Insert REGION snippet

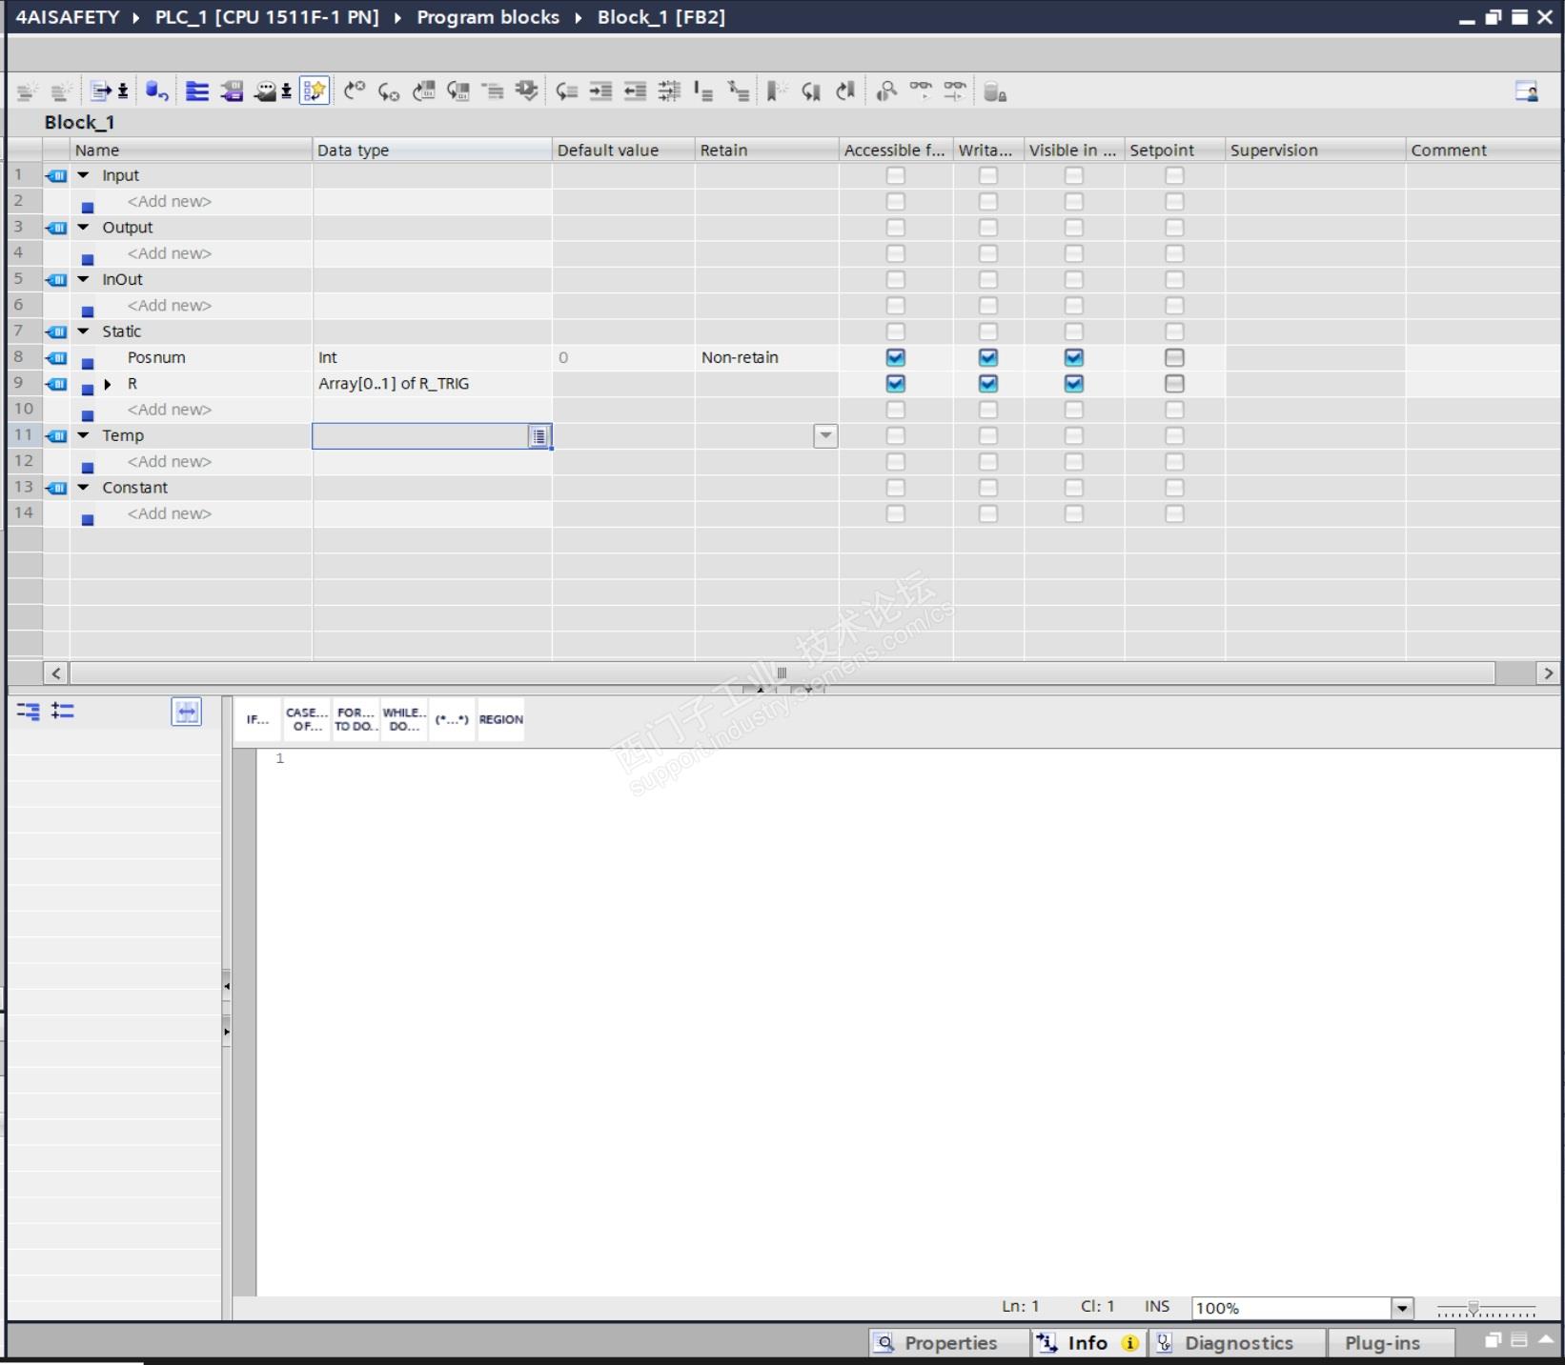pos(501,719)
